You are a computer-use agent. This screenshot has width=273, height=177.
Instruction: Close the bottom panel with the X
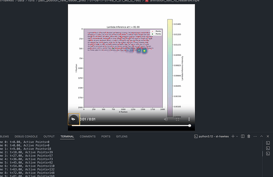tap(268, 136)
